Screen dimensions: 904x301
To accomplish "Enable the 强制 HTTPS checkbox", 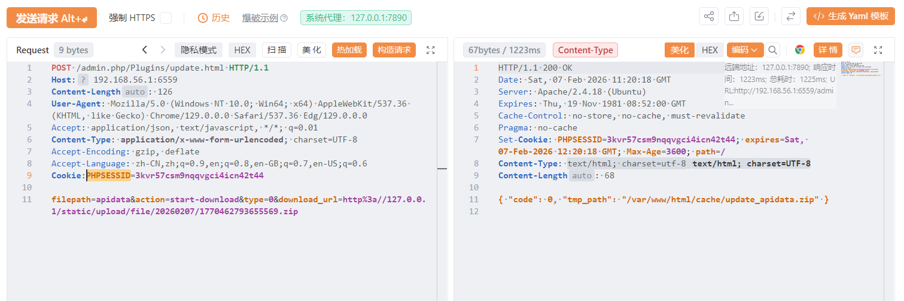I will point(166,18).
